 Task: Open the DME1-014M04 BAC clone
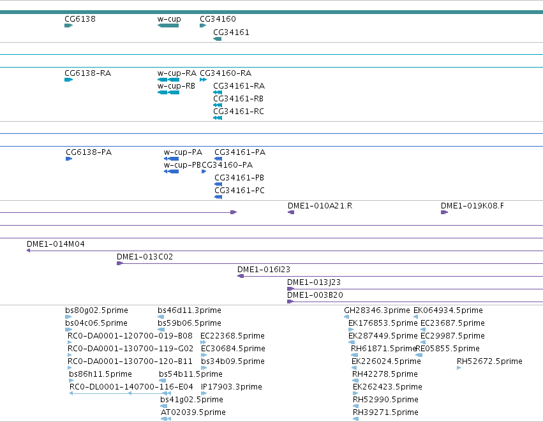(56, 245)
